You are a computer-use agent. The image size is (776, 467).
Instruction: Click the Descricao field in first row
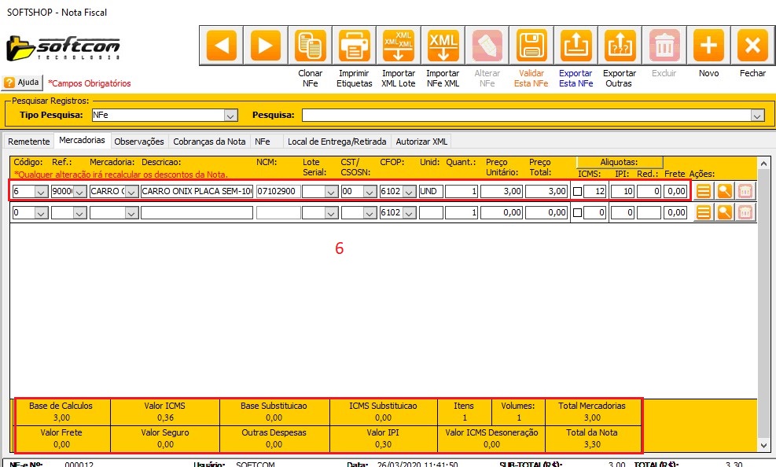pyautogui.click(x=197, y=191)
